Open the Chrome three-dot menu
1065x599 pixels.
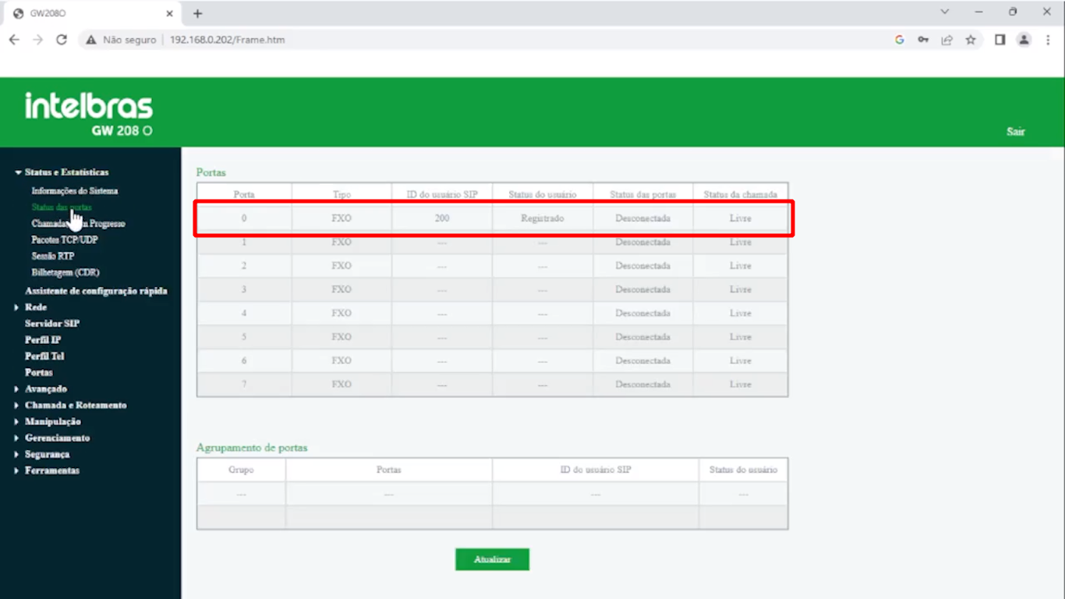pos(1048,40)
